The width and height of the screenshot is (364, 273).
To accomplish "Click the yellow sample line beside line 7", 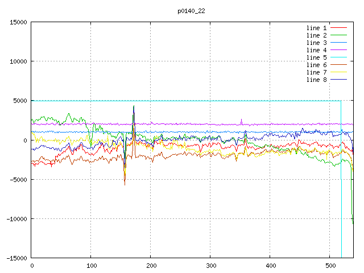I will (338, 72).
